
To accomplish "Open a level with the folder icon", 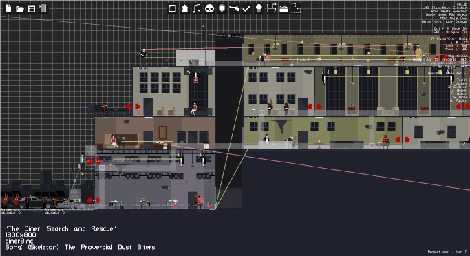I will pyautogui.click(x=20, y=8).
